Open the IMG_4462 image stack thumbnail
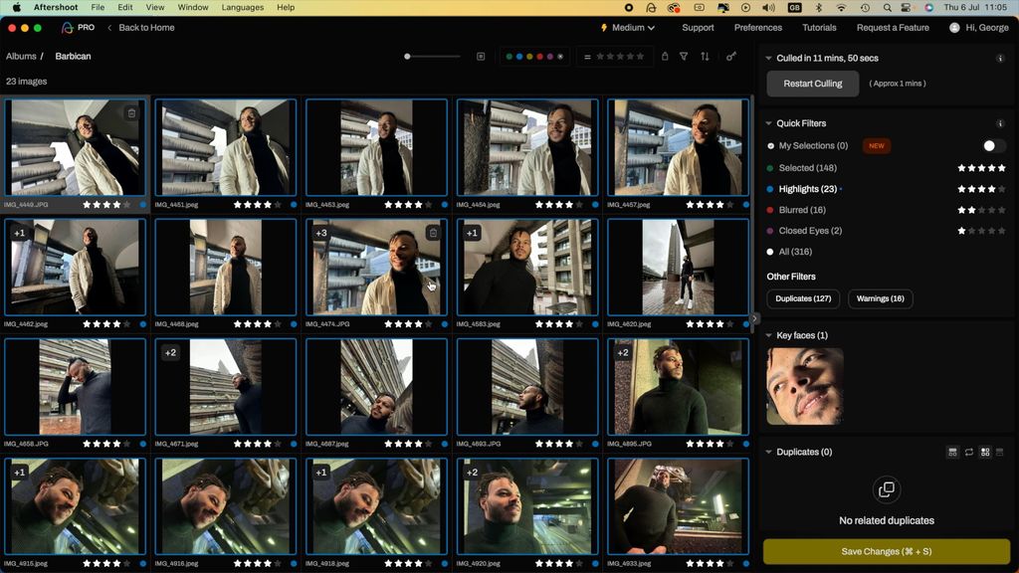 click(x=75, y=267)
